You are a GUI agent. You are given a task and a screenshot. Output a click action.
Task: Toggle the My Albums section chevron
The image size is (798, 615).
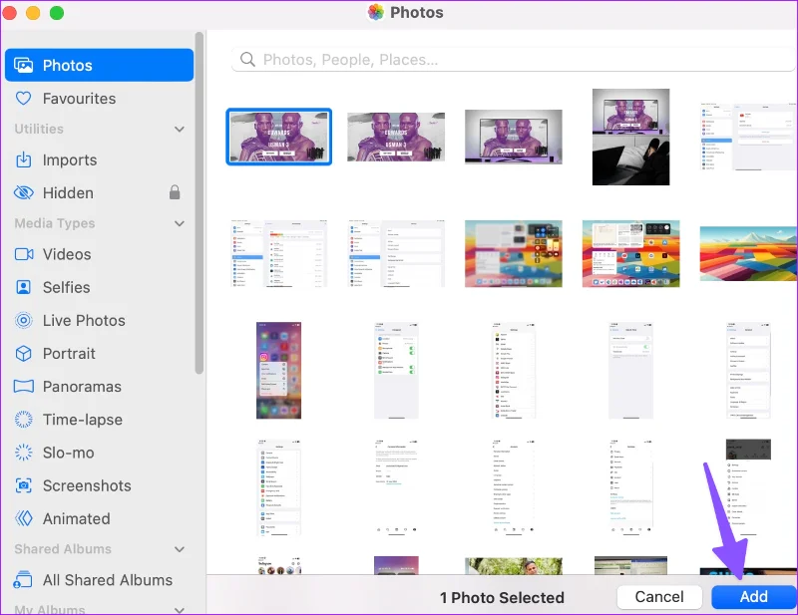180,609
